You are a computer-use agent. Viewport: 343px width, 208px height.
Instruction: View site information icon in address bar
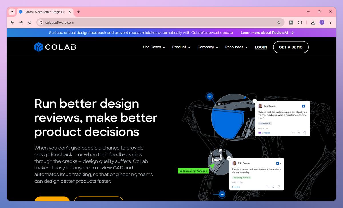coord(41,22)
